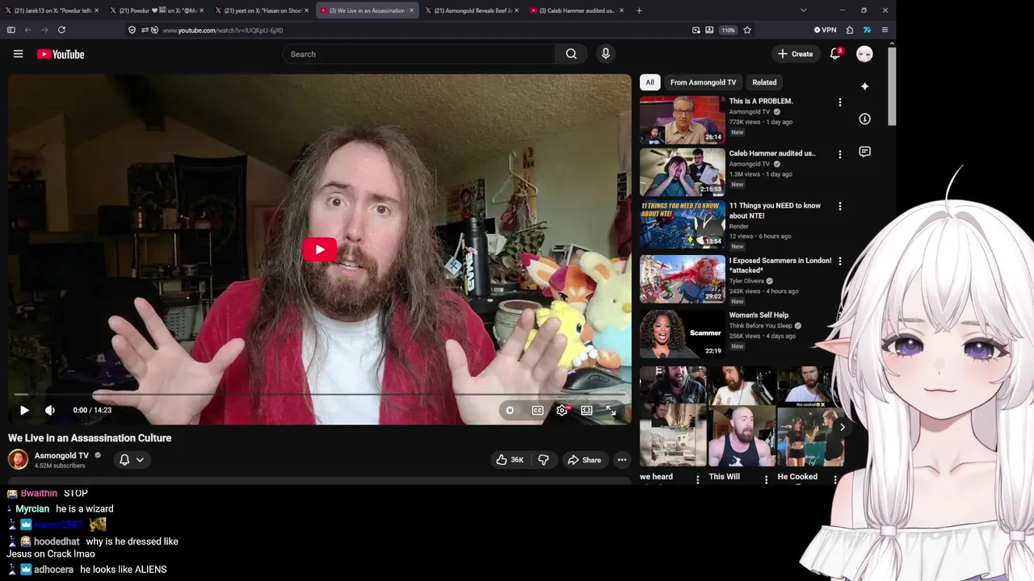
Task: Click the search magnifier button
Action: [571, 54]
